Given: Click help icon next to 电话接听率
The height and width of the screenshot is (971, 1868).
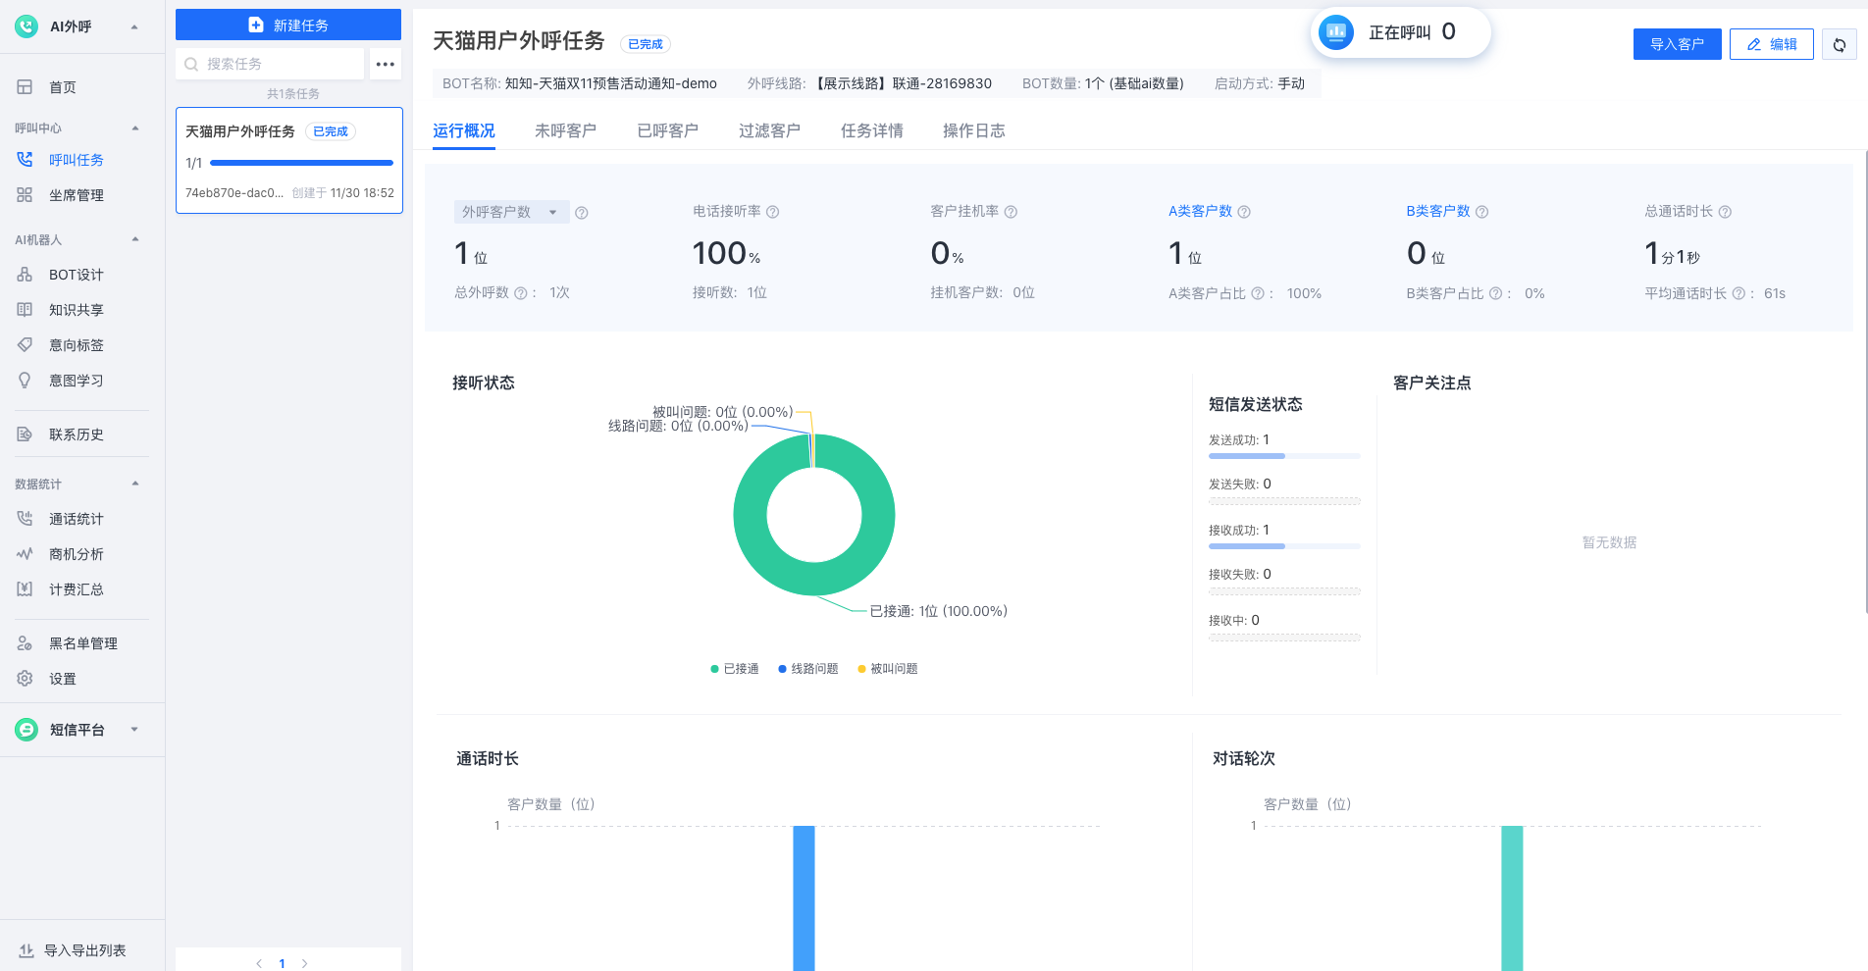Looking at the screenshot, I should pos(773,212).
